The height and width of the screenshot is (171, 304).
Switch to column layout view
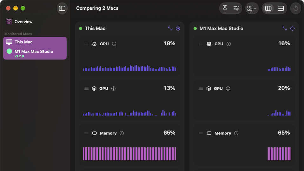tap(268, 8)
